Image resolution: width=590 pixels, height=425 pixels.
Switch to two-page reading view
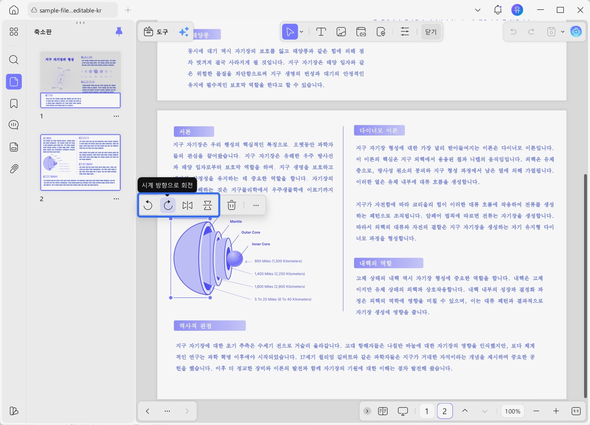[383, 411]
